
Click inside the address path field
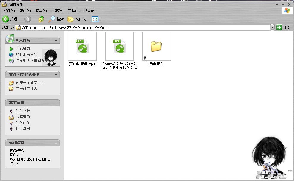(x=143, y=28)
